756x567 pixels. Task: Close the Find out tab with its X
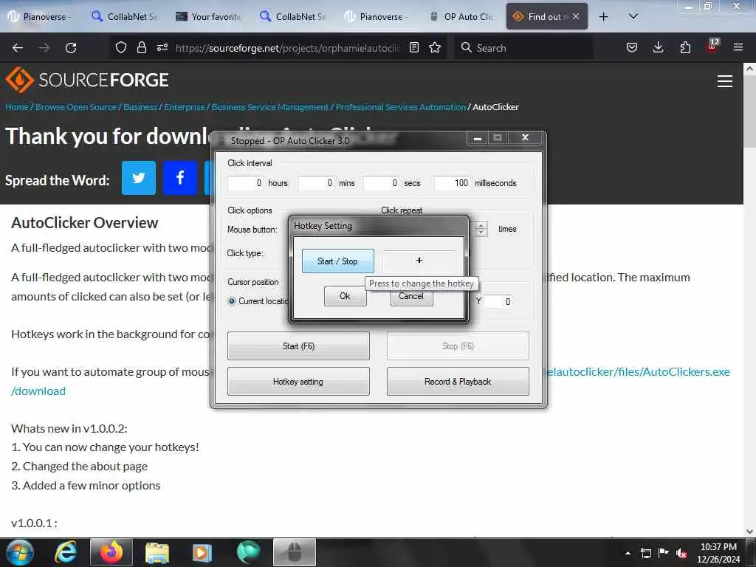[x=576, y=16]
